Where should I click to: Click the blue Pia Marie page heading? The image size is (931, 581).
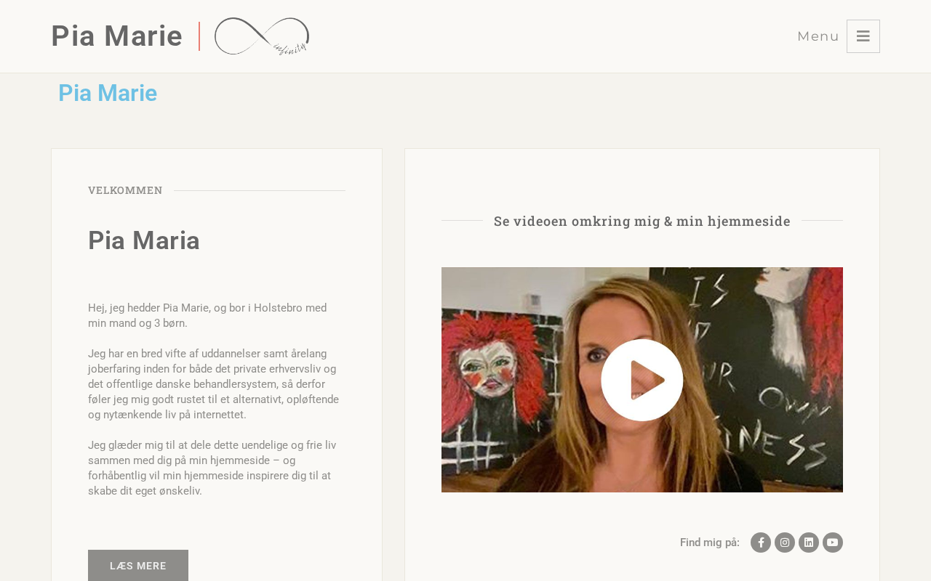pos(108,93)
